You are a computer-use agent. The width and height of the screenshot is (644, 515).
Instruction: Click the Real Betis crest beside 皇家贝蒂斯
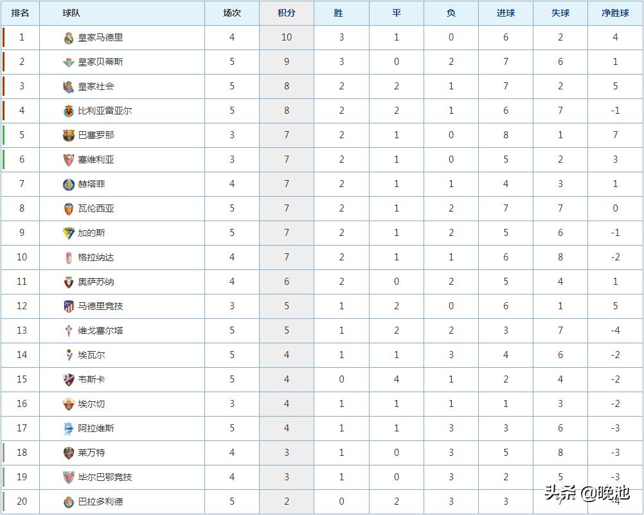pos(69,62)
